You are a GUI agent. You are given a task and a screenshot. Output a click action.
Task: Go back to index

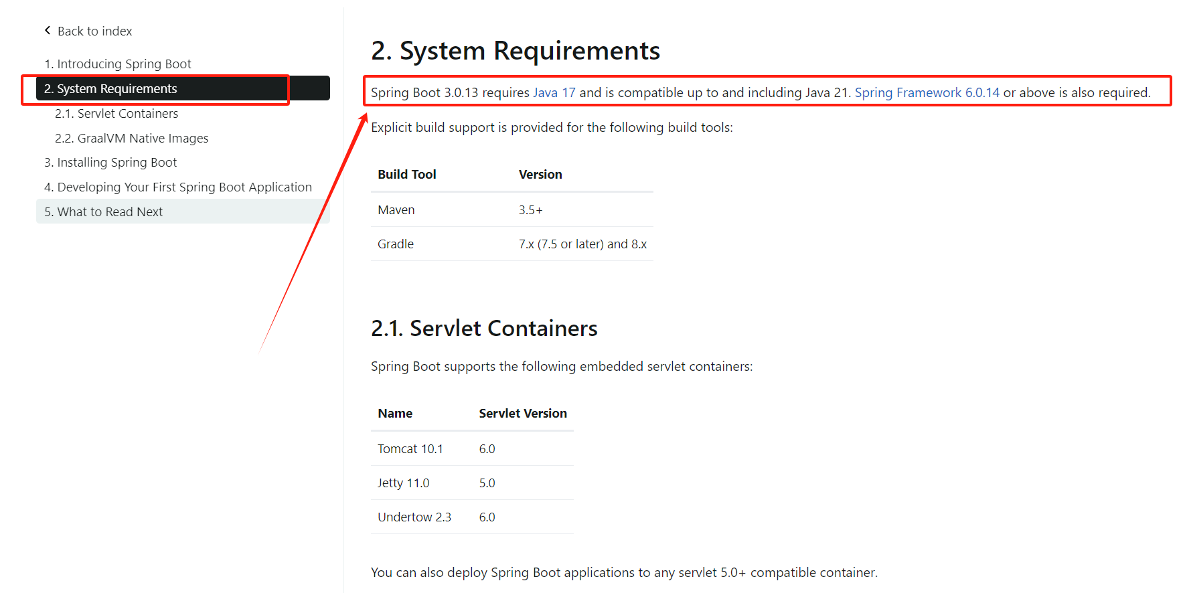[94, 31]
